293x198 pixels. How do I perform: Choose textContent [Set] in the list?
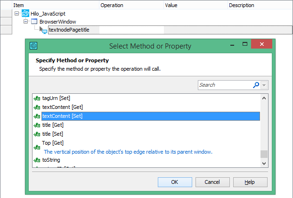click(63, 116)
